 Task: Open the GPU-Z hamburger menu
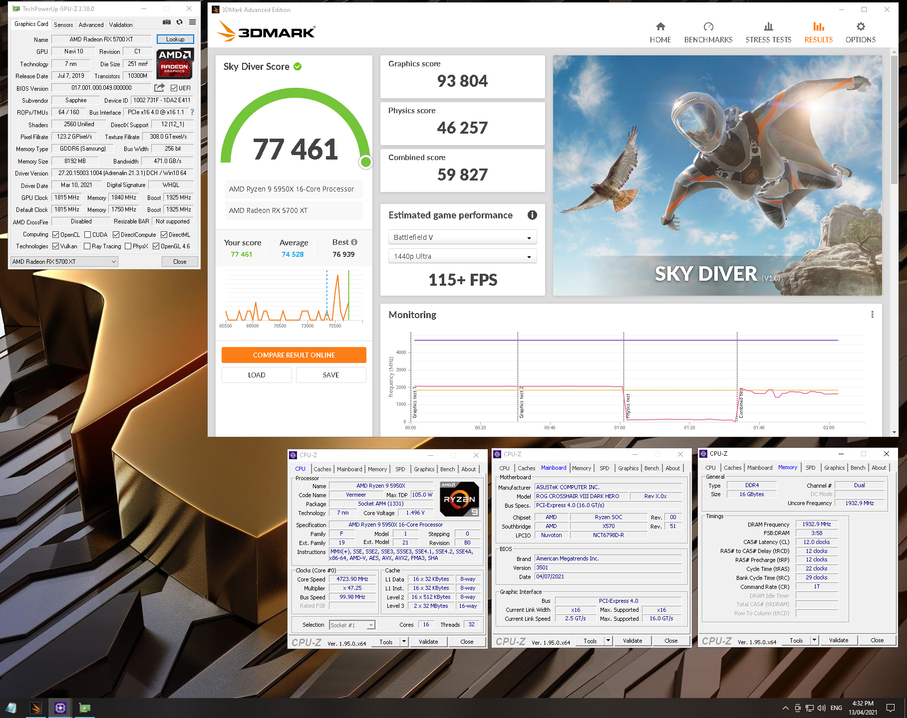(193, 22)
